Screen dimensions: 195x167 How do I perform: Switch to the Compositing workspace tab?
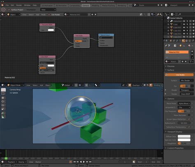(x=74, y=5)
